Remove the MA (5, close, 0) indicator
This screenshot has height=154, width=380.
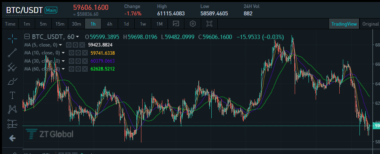click(x=82, y=45)
